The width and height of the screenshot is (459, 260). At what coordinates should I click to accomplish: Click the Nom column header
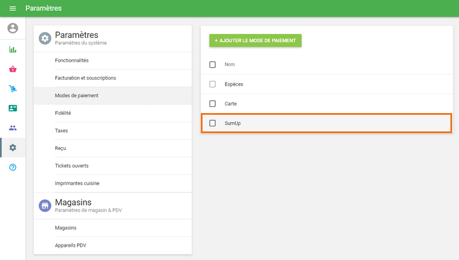(x=229, y=64)
